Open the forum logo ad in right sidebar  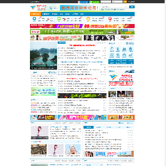pyautogui.click(x=121, y=80)
